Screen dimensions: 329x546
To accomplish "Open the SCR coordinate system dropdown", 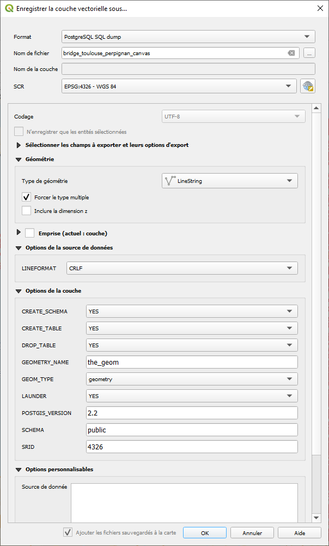I will [x=179, y=86].
